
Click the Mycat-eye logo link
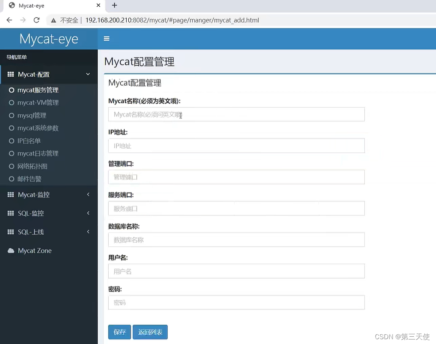tap(49, 39)
